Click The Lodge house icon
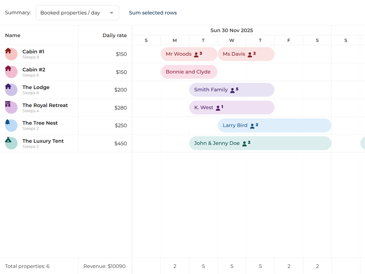Image resolution: width=365 pixels, height=274 pixels. click(x=8, y=86)
